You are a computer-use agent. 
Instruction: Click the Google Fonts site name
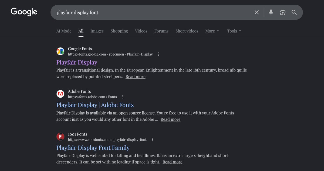pyautogui.click(x=80, y=49)
